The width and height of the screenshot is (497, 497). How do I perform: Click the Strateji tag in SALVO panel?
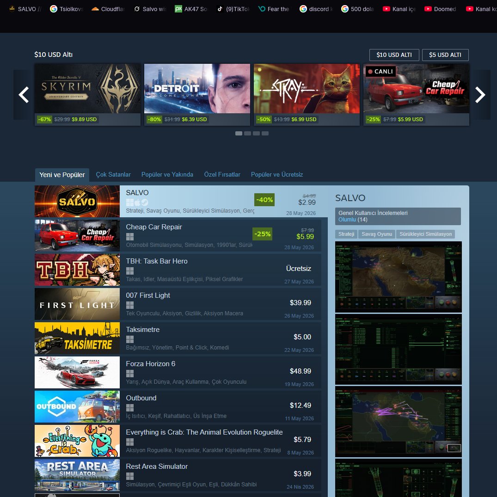[x=346, y=234]
